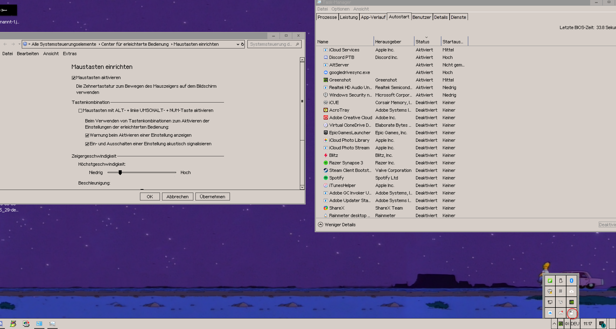Click the iCloud tray icon
The height and width of the screenshot is (329, 616).
550,313
